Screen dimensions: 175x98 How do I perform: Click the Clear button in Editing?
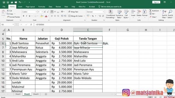coord(153,17)
